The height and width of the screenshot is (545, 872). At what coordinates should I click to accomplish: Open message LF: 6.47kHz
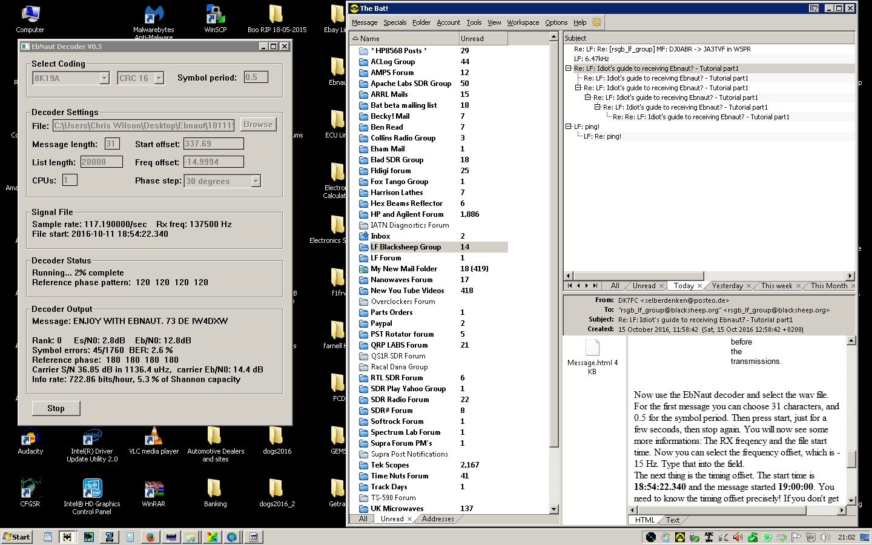point(591,59)
